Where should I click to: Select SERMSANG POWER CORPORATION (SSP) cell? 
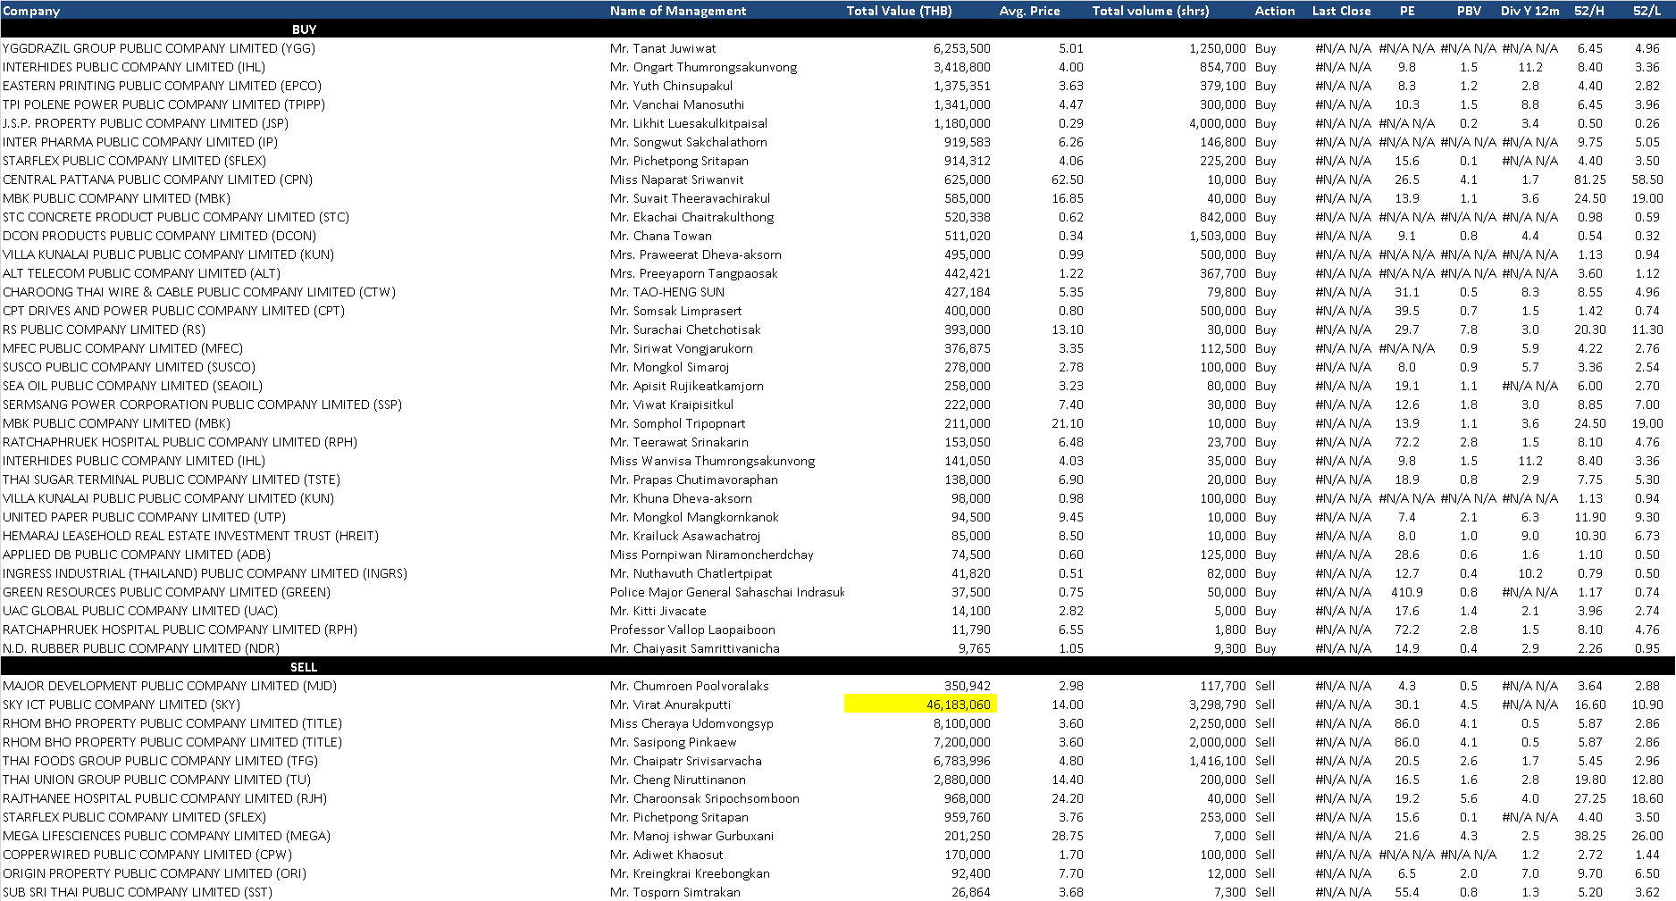(x=202, y=405)
